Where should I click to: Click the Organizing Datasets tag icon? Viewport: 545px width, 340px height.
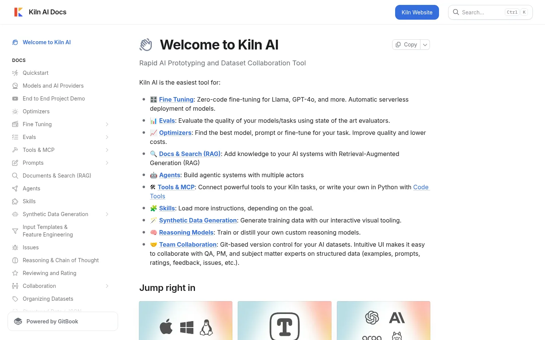point(15,299)
